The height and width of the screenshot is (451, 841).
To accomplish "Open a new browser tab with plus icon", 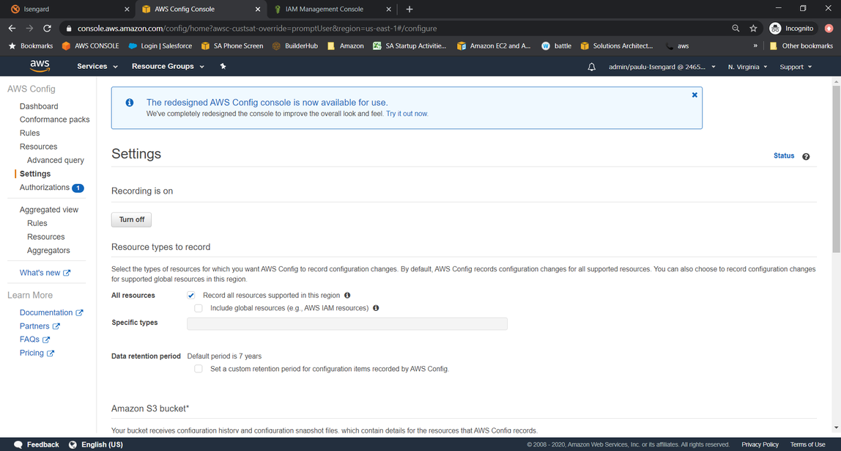I will [x=410, y=9].
